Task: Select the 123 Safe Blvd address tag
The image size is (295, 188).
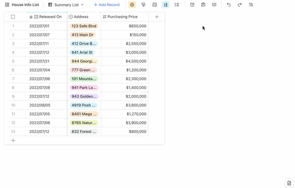Action: click(84, 26)
